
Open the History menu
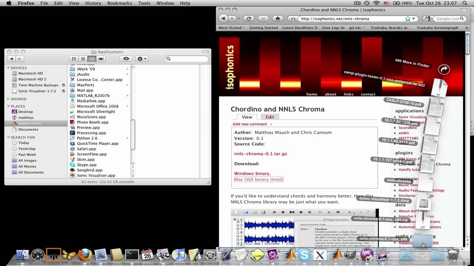[93, 3]
